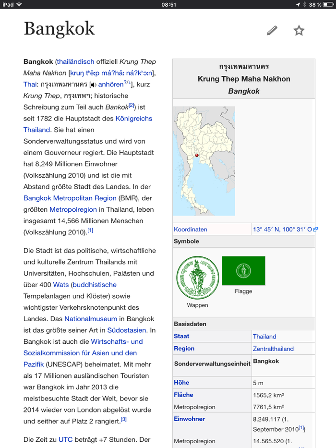Viewport: 336px width, 448px height.
Task: Open the Zentralthailand link
Action: 273,349
